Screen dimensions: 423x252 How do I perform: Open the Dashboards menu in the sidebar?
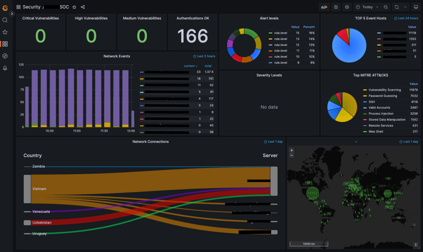click(x=5, y=44)
